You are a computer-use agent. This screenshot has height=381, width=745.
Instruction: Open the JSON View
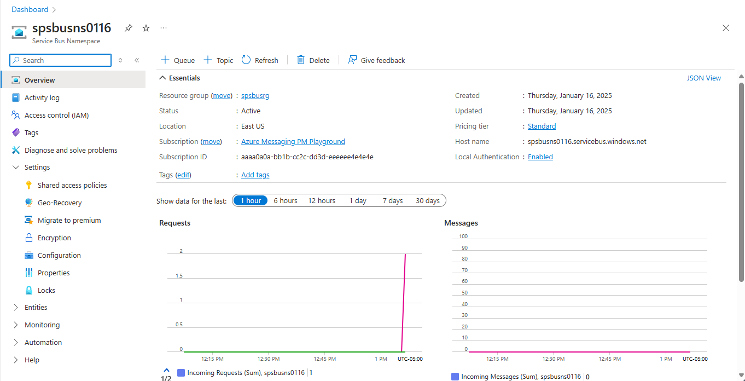703,78
